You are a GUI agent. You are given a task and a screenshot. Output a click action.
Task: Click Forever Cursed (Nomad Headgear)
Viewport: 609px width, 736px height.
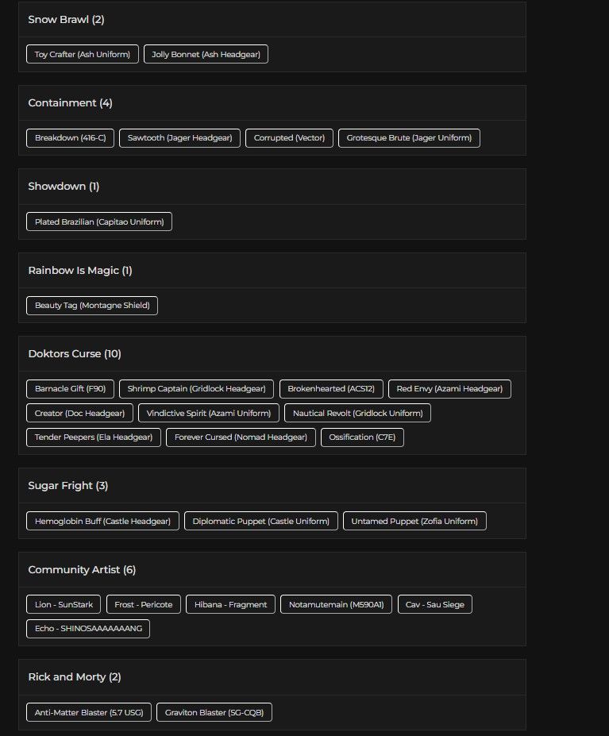241,437
